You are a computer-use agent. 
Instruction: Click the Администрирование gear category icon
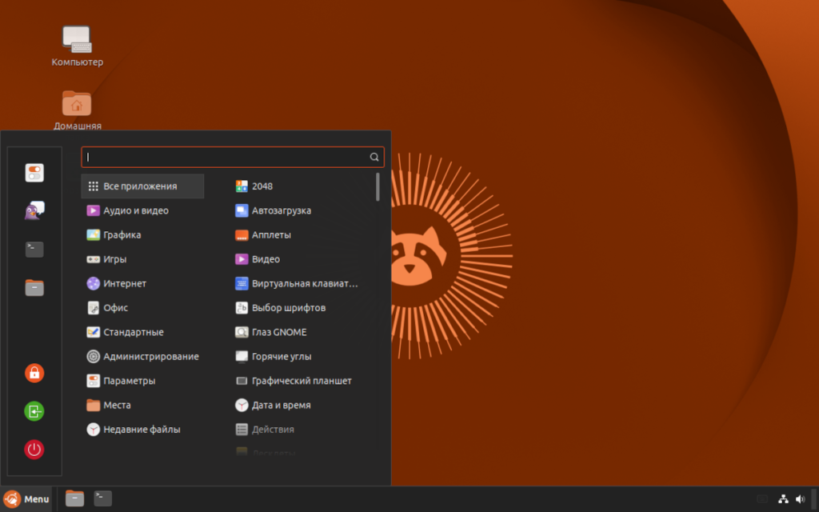tap(93, 356)
